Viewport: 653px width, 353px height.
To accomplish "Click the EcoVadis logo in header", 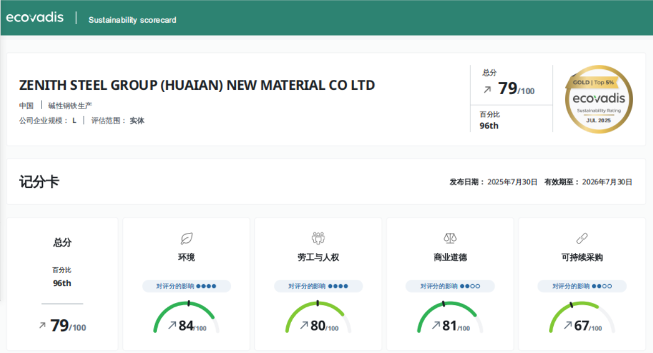I will [35, 18].
